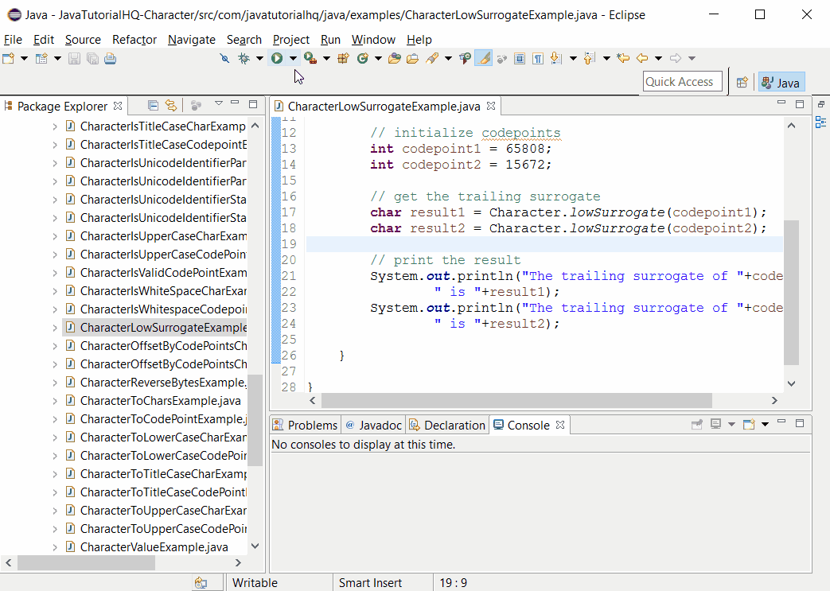Click the Open Task icon
Image resolution: width=830 pixels, height=591 pixels.
pos(413,58)
